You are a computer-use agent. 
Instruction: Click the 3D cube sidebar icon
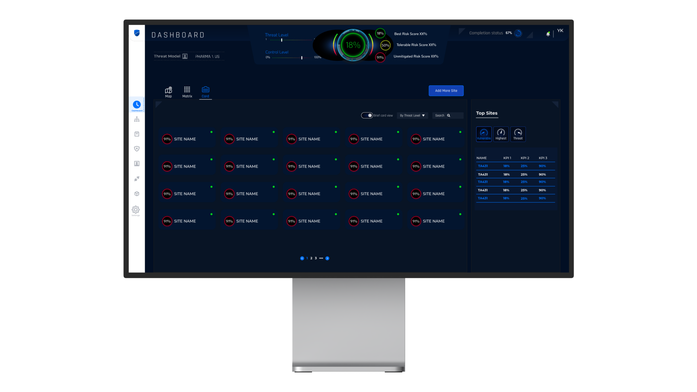(x=137, y=194)
